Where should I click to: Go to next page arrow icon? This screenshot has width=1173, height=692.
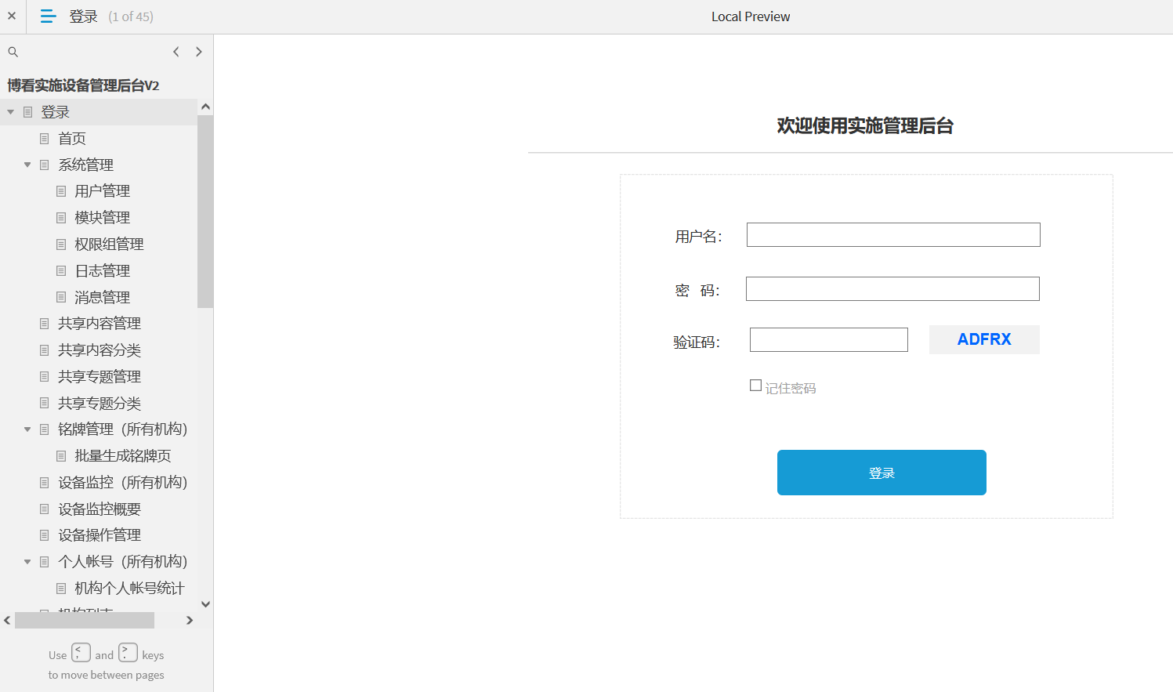199,52
